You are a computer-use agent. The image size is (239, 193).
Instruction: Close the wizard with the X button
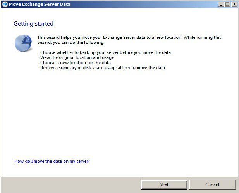pos(234,4)
